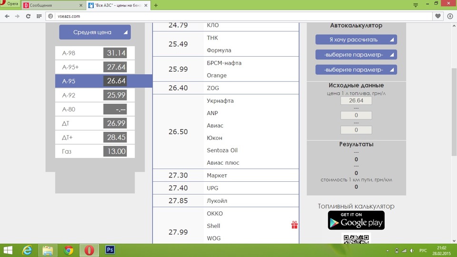Open File Explorer from the taskbar
Viewport: 457px width, 257px height.
pyautogui.click(x=48, y=250)
